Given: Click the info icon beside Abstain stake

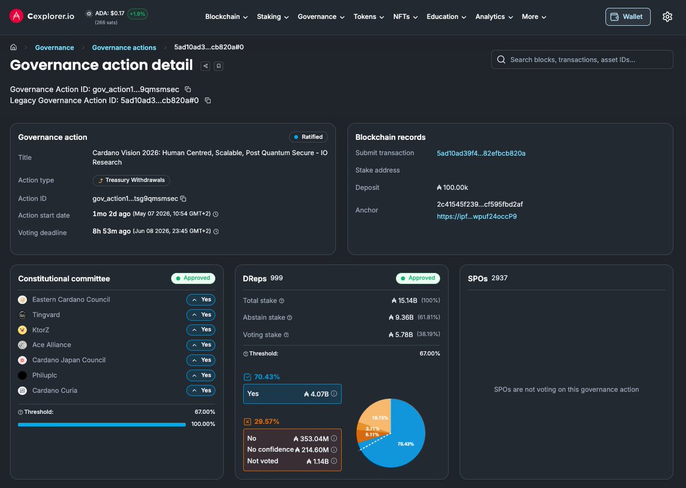Looking at the screenshot, I should 289,318.
